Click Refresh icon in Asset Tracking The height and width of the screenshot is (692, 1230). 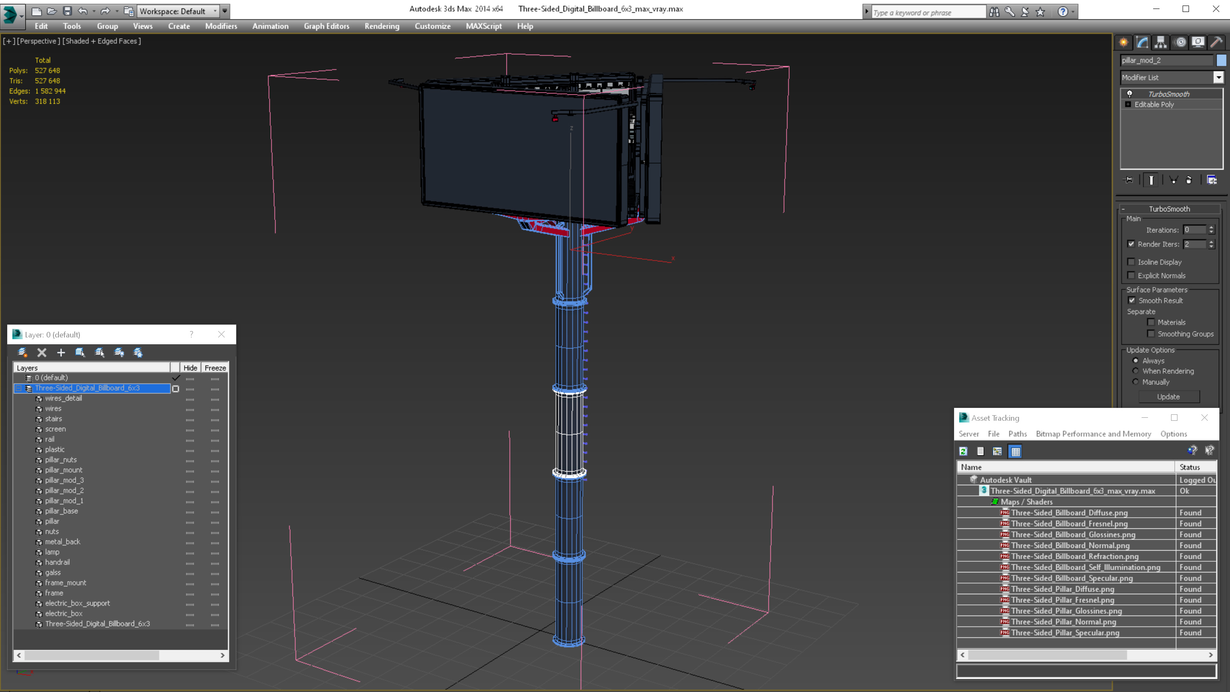963,452
